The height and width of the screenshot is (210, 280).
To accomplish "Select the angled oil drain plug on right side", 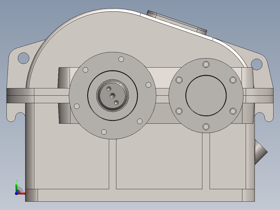I will [x=261, y=152].
